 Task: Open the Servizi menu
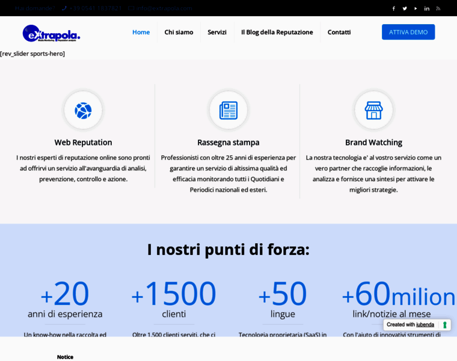[217, 32]
